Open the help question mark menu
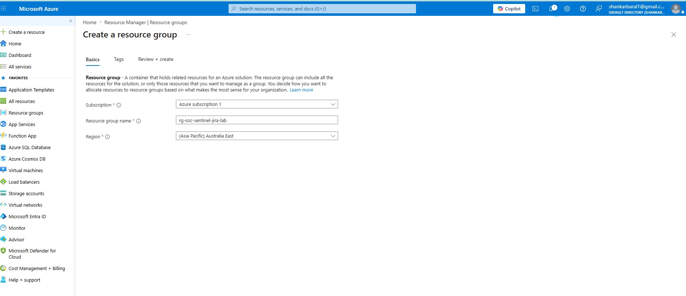 583,9
